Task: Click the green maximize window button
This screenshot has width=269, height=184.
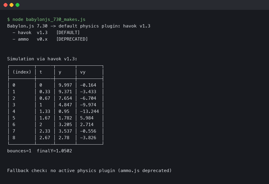Action: 17,5
